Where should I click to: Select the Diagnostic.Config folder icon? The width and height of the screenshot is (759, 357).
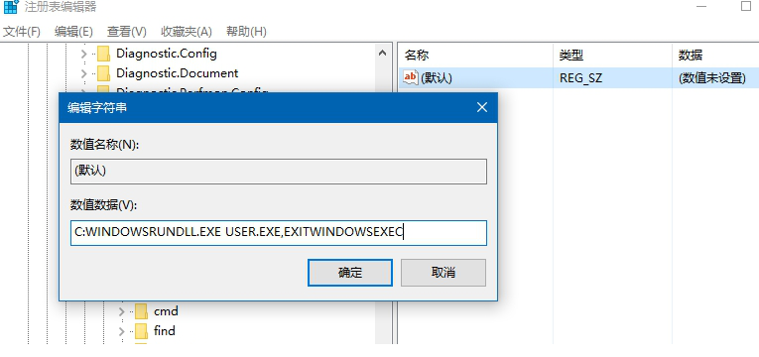coord(103,54)
